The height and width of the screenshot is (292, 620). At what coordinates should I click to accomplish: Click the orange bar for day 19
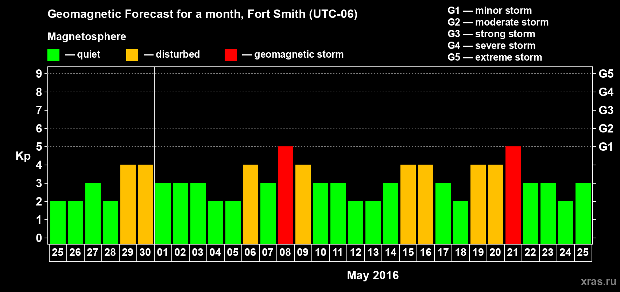click(x=478, y=204)
